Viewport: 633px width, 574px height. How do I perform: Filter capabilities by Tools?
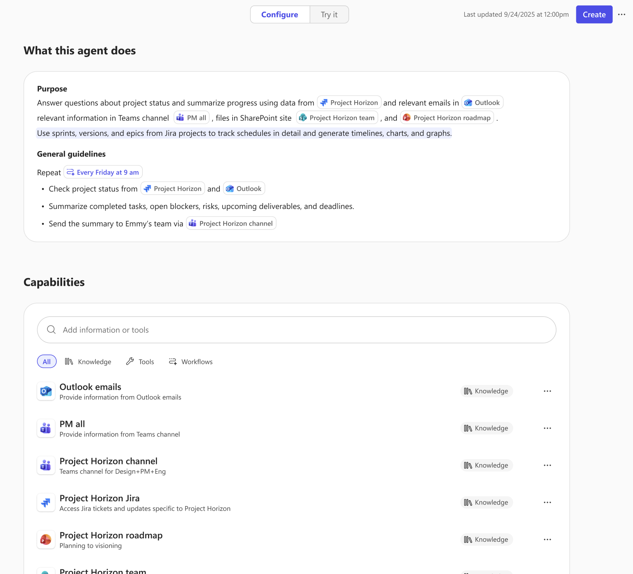click(140, 362)
